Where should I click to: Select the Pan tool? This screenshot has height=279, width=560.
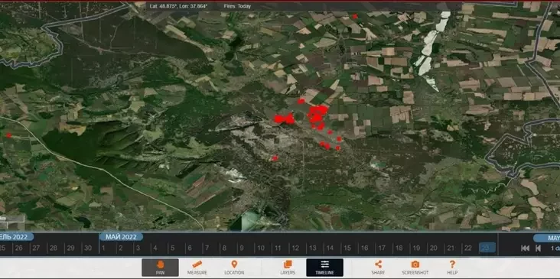pyautogui.click(x=160, y=268)
